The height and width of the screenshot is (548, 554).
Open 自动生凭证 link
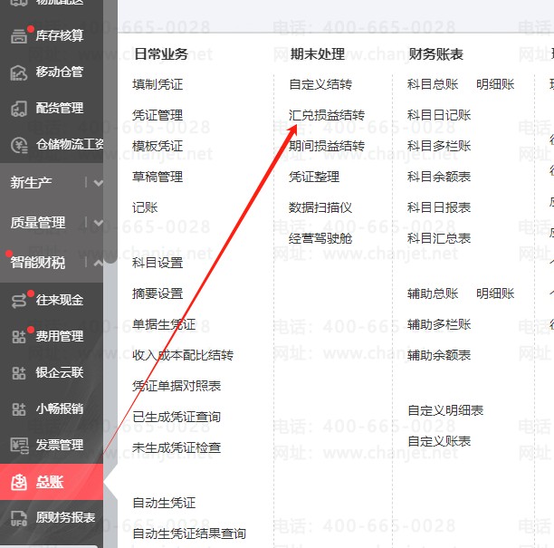(x=164, y=503)
